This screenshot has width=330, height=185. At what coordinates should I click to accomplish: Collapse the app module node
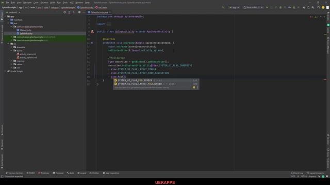(x=5, y=16)
